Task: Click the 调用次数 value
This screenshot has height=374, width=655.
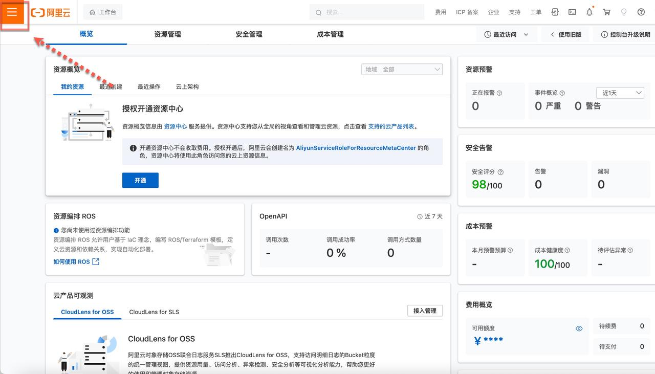Action: coord(269,253)
